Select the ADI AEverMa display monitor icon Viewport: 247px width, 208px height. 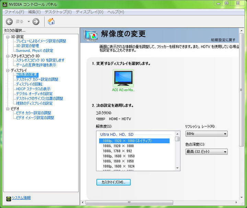point(123,78)
